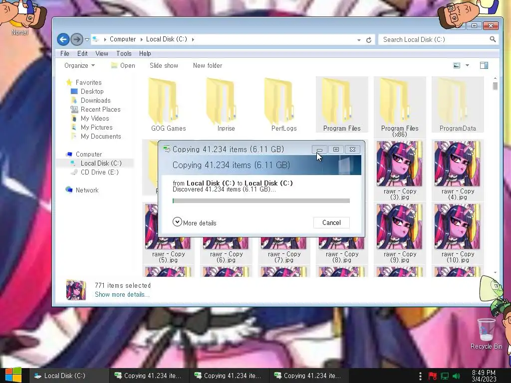The width and height of the screenshot is (511, 383).
Task: Change the view using the views icon
Action: [x=457, y=65]
